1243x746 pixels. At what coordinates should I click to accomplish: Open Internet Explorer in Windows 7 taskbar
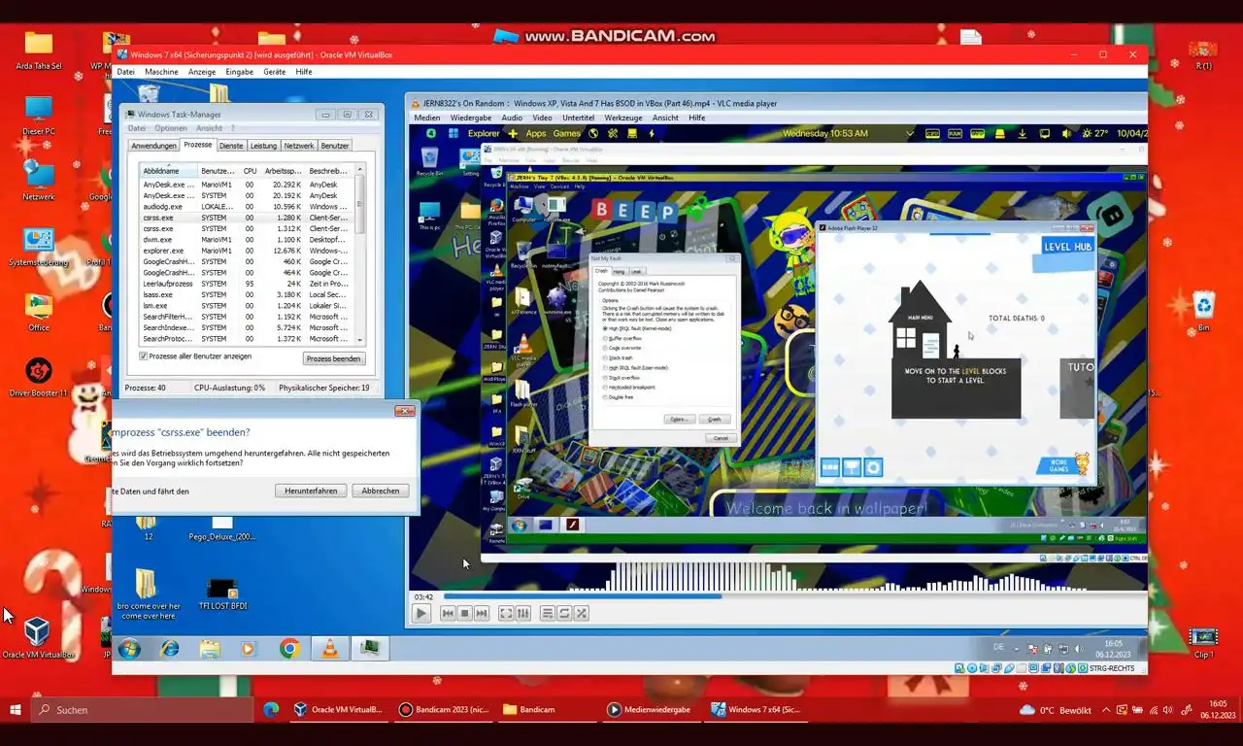[x=170, y=648]
